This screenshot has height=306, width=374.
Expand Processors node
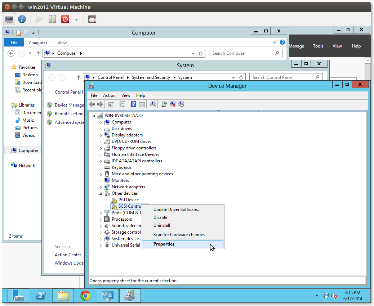[x=101, y=220]
